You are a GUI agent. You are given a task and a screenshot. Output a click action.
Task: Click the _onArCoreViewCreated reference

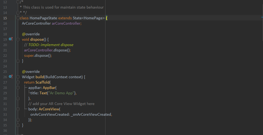tap(91, 114)
